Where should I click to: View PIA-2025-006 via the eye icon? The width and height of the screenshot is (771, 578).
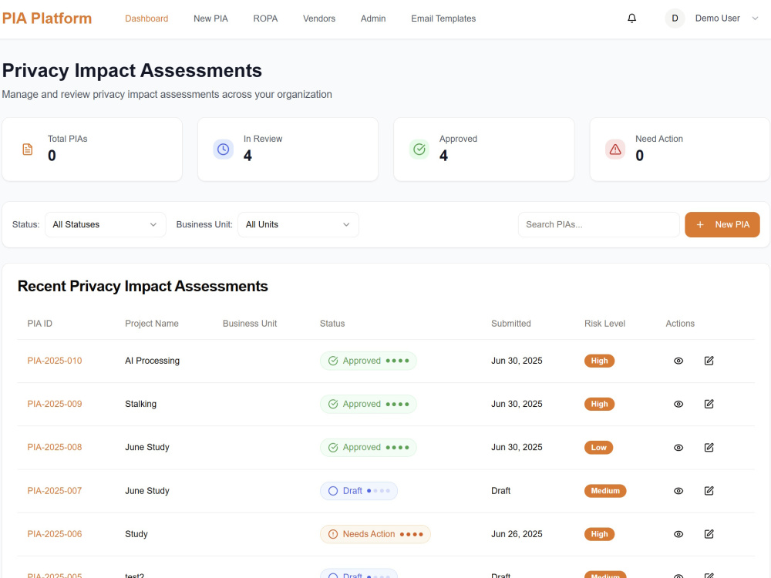pyautogui.click(x=678, y=534)
